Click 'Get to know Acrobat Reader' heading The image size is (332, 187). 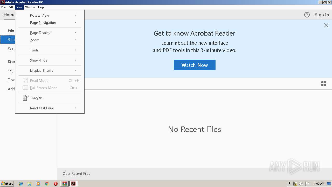[195, 33]
